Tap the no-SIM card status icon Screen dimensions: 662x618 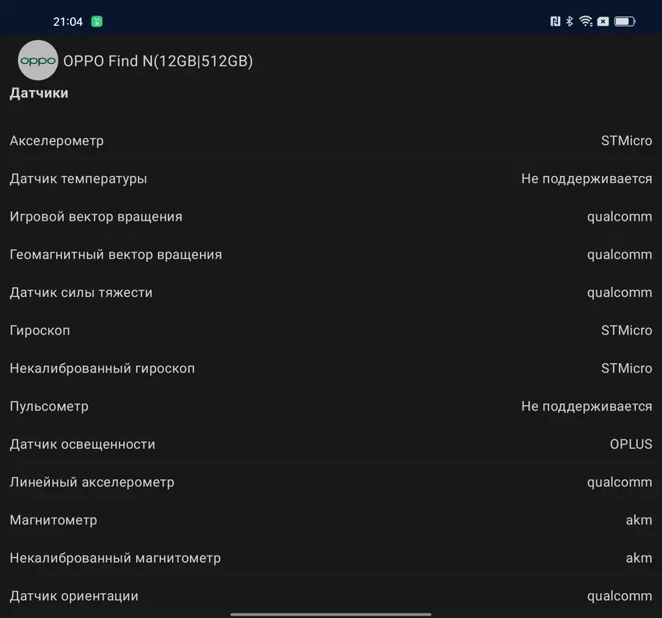point(603,22)
